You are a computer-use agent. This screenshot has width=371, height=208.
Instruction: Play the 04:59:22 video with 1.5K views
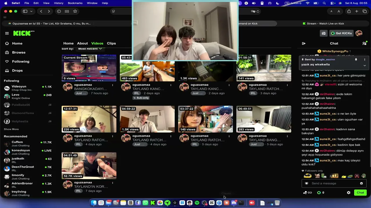click(x=147, y=119)
